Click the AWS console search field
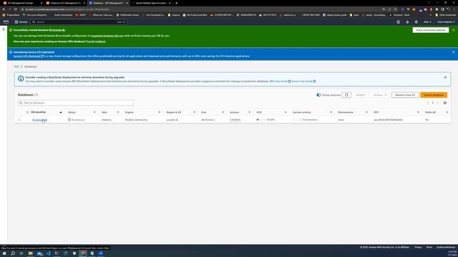 79,22
